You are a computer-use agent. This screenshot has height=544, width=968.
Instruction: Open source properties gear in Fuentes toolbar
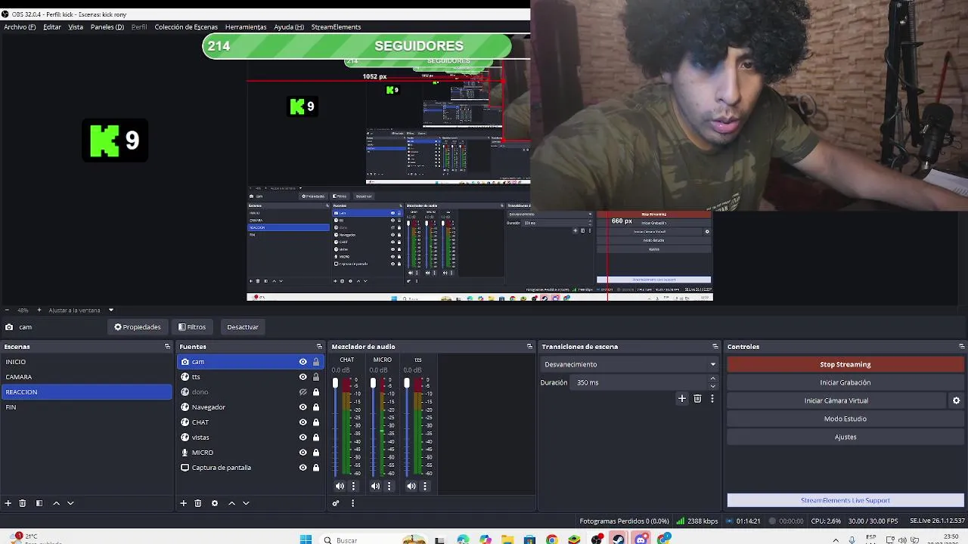215,503
